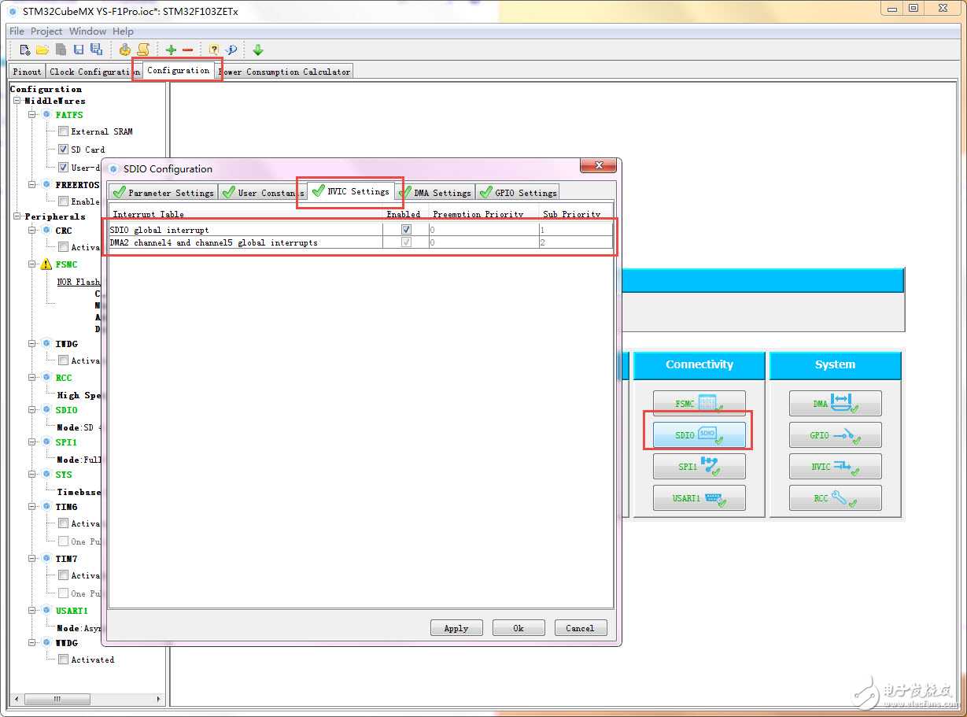This screenshot has height=717, width=967.
Task: Collapse the Peripherals tree node
Action: (x=17, y=216)
